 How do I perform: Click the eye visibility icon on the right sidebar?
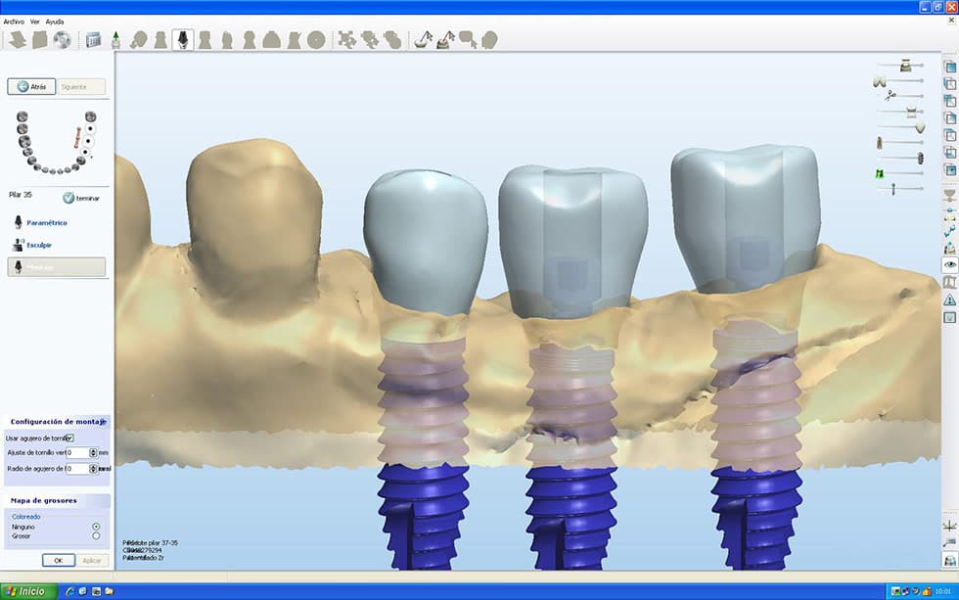point(949,264)
